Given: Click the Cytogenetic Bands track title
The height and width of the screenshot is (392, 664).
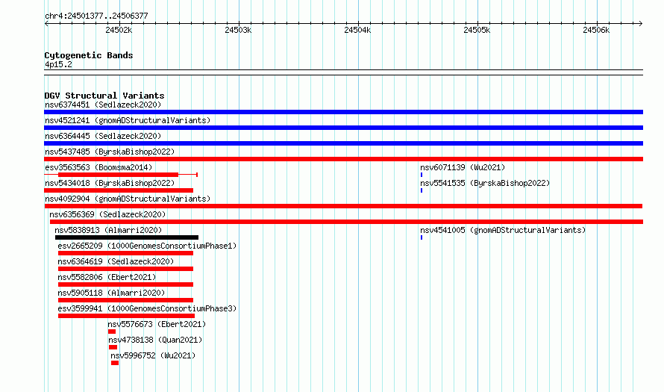Looking at the screenshot, I should (89, 55).
